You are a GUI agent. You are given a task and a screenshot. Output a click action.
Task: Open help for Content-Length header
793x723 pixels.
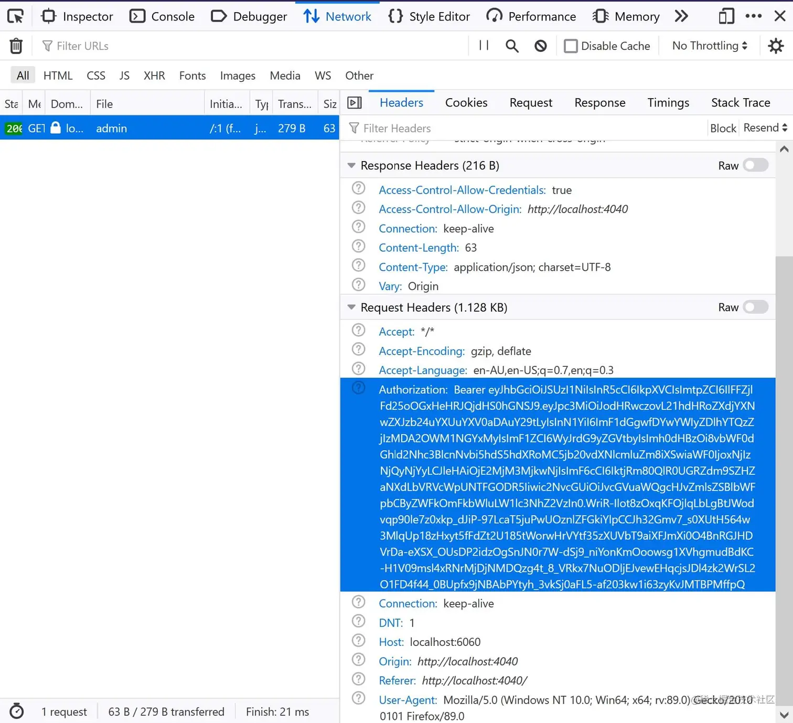(x=358, y=246)
